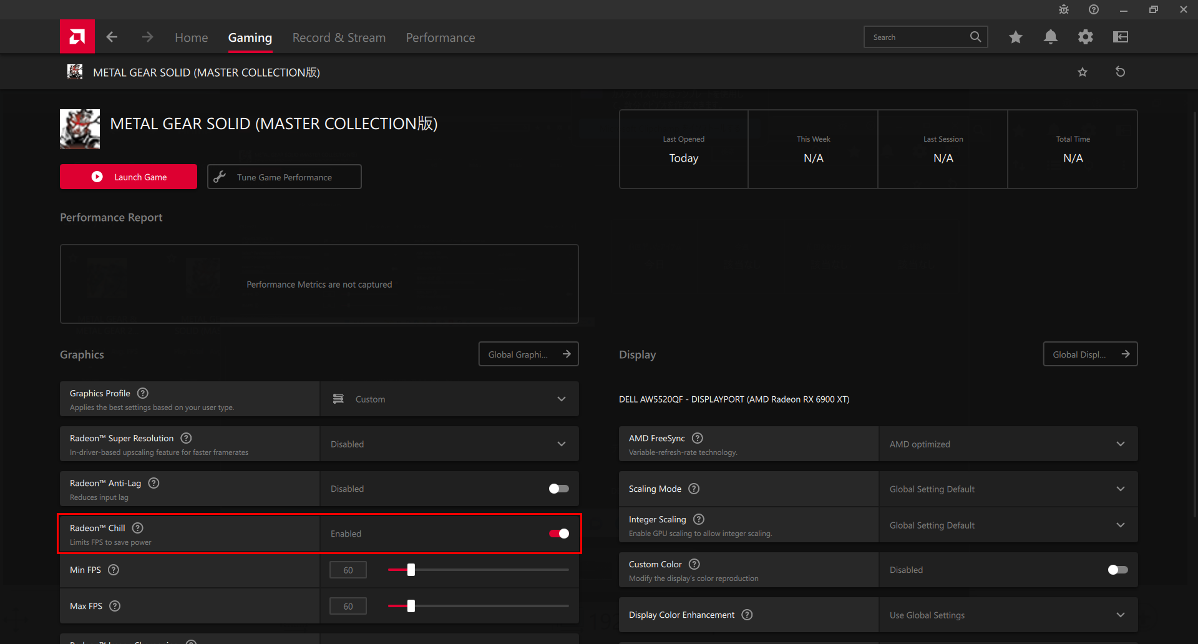Click the game cover thumbnail

80,129
